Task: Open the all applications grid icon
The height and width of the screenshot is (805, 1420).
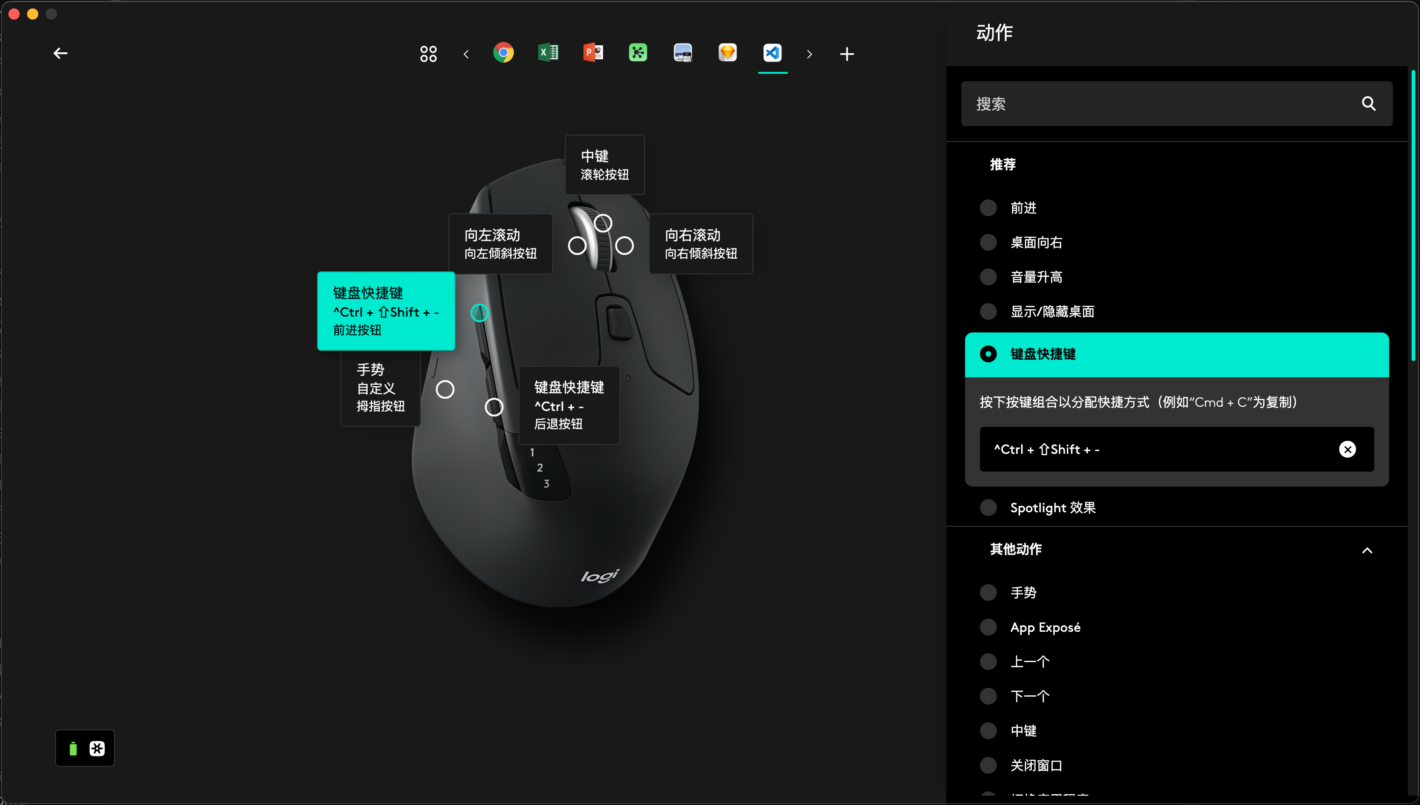Action: click(428, 54)
